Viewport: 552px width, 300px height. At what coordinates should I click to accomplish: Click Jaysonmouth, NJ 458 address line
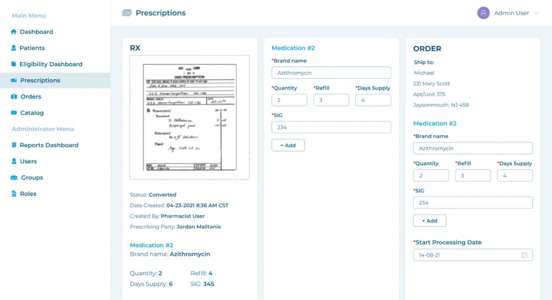441,105
